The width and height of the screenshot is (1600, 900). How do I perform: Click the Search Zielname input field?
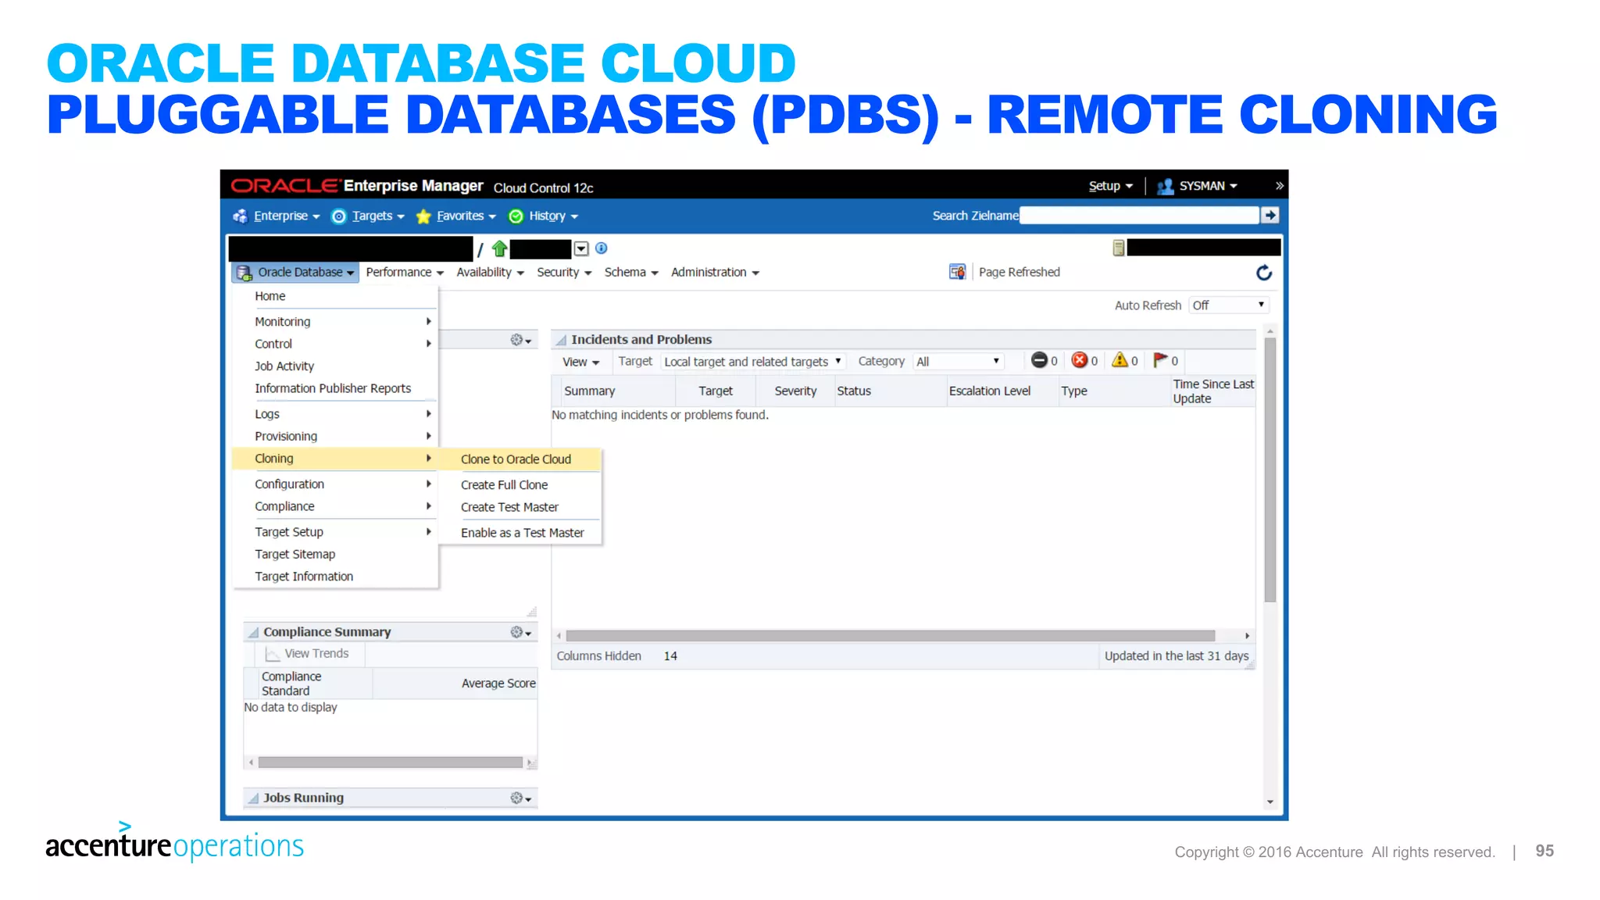click(x=1139, y=215)
